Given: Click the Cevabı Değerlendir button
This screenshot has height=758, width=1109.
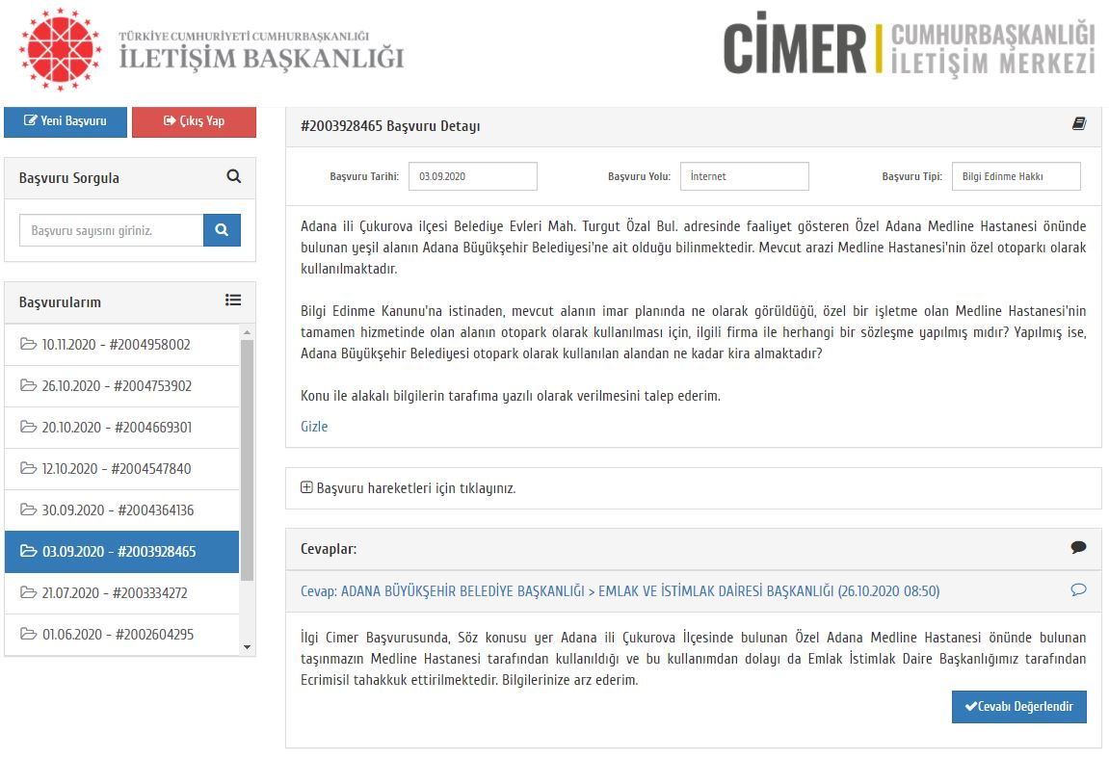Looking at the screenshot, I should 1019,706.
